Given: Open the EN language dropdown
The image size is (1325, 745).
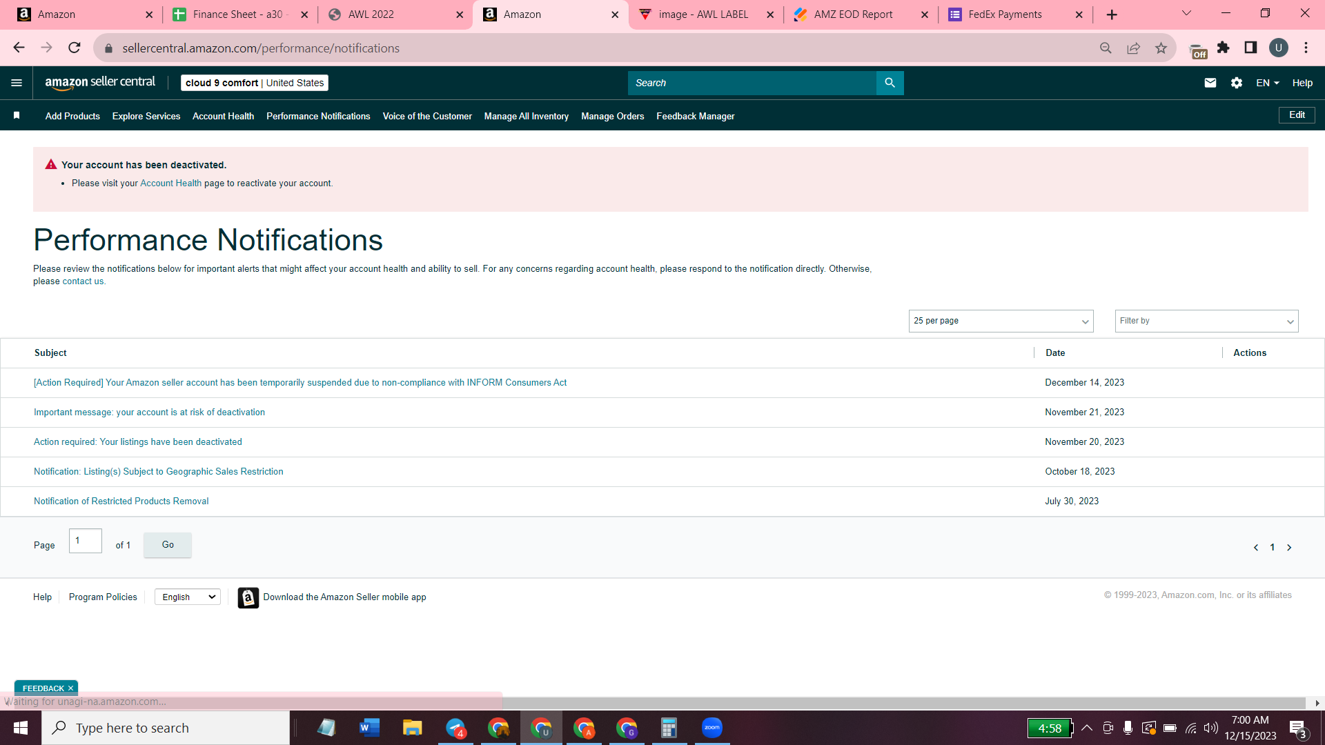Looking at the screenshot, I should click(1268, 83).
